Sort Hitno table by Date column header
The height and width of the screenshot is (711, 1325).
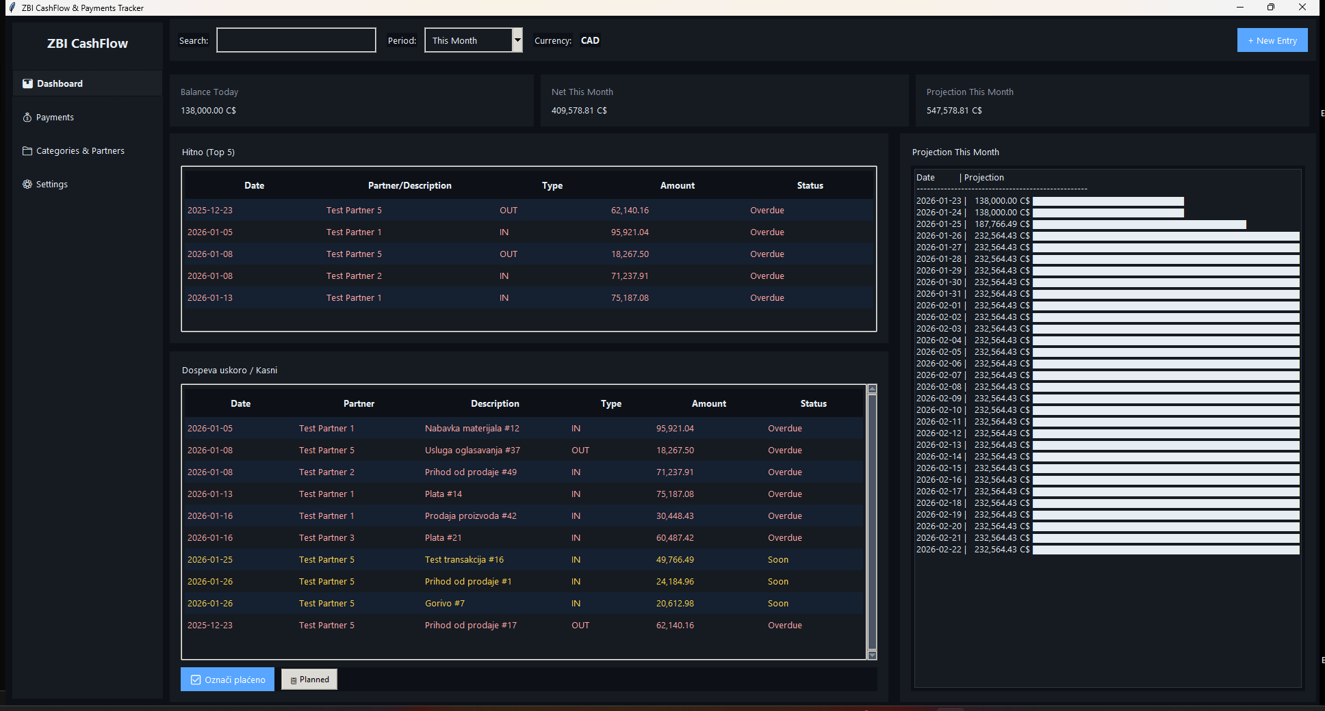pos(254,185)
